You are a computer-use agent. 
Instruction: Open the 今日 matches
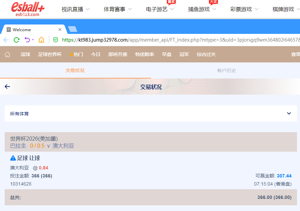point(96,54)
